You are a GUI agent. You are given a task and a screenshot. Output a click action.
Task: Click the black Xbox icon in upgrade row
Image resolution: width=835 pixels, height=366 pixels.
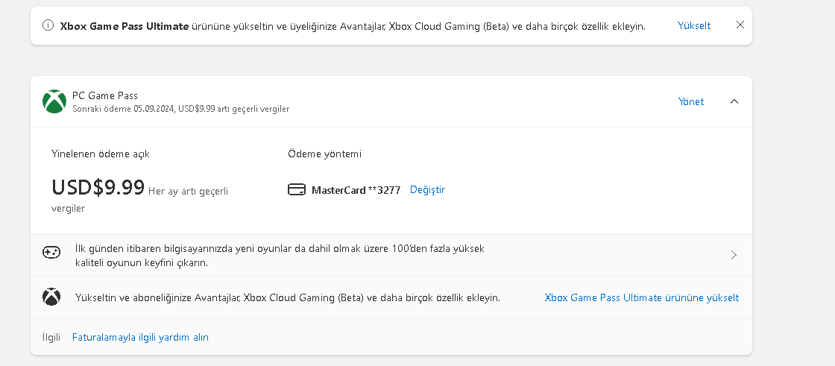(51, 297)
